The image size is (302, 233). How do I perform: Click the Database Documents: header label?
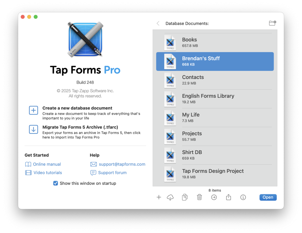187,24
